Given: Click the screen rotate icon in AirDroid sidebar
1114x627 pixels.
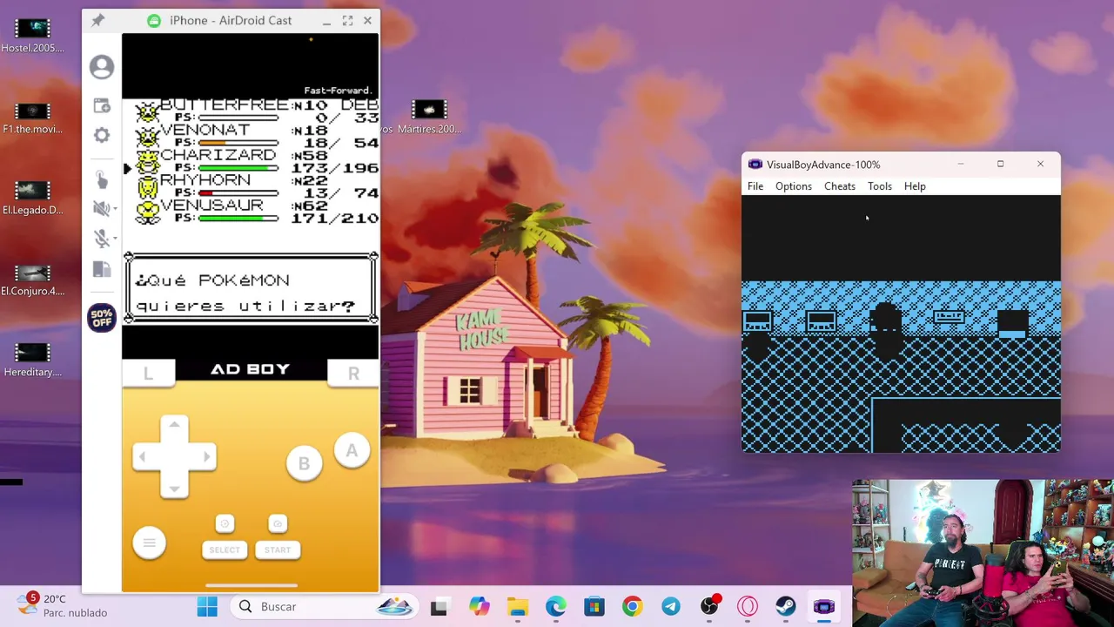Looking at the screenshot, I should coord(102,269).
